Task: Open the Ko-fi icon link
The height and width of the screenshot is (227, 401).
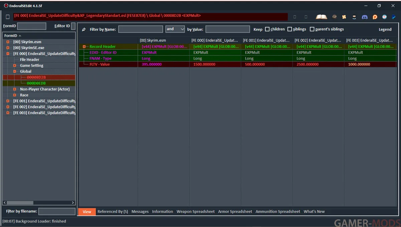Action: [385, 17]
